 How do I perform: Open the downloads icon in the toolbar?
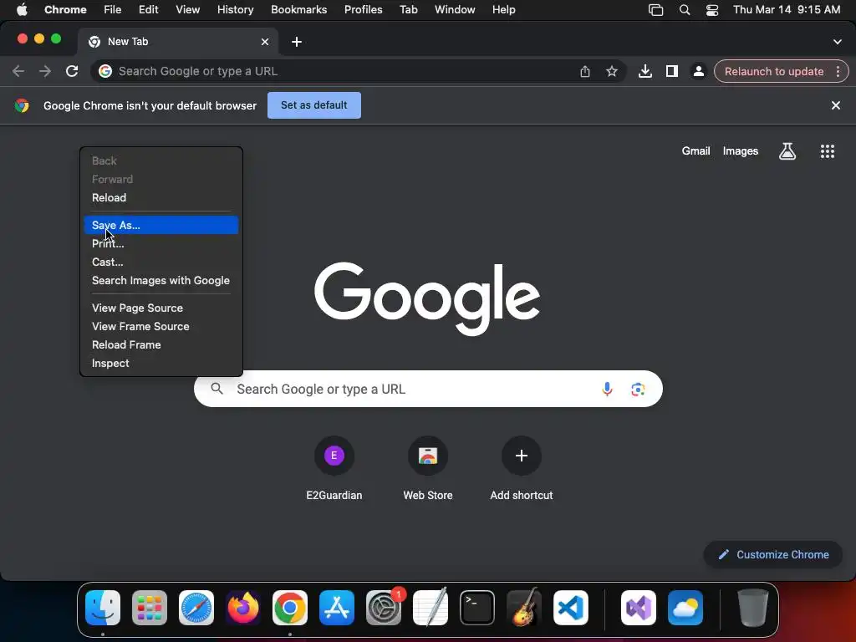pyautogui.click(x=645, y=71)
